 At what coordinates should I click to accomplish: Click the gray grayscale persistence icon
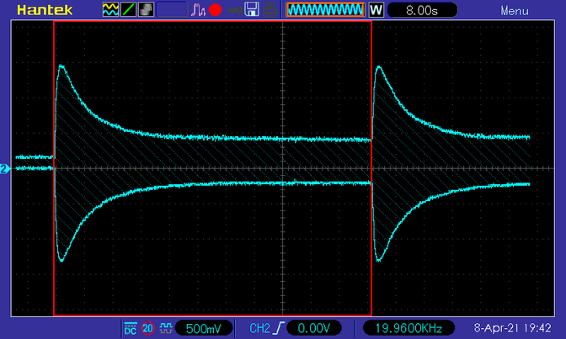tap(147, 10)
